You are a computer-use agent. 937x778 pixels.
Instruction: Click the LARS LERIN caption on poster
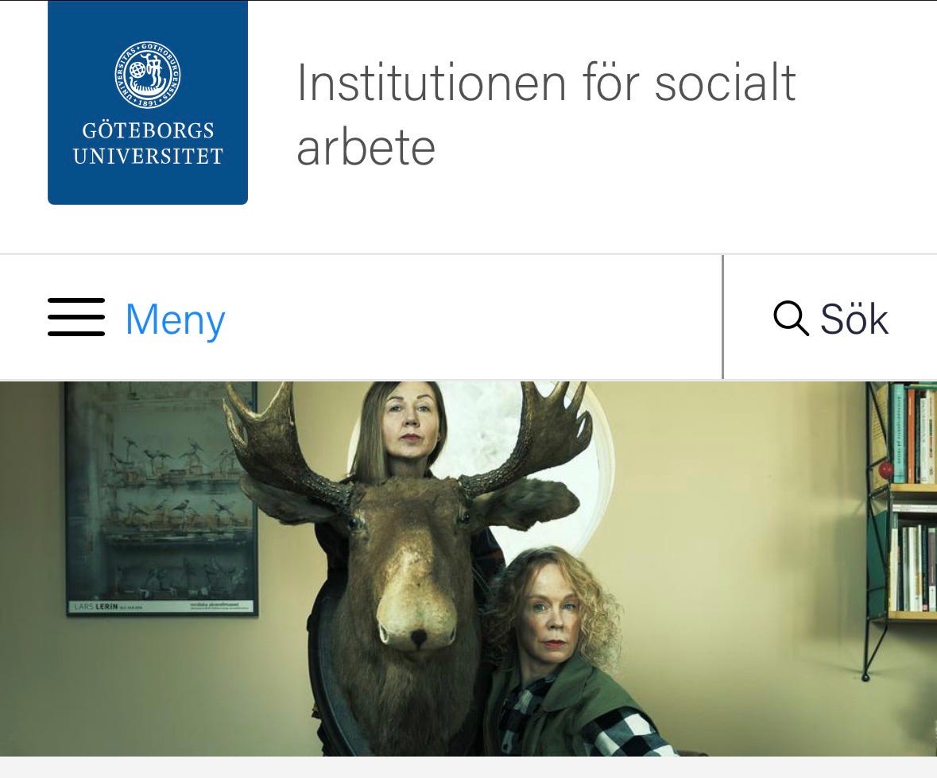pyautogui.click(x=95, y=606)
